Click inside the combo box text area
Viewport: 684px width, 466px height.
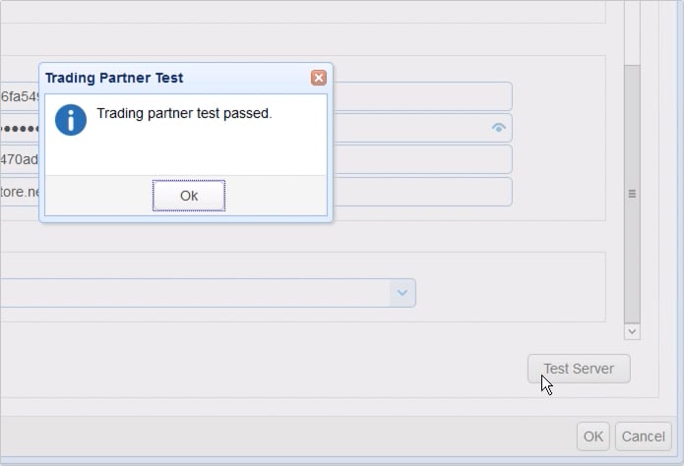(x=197, y=293)
